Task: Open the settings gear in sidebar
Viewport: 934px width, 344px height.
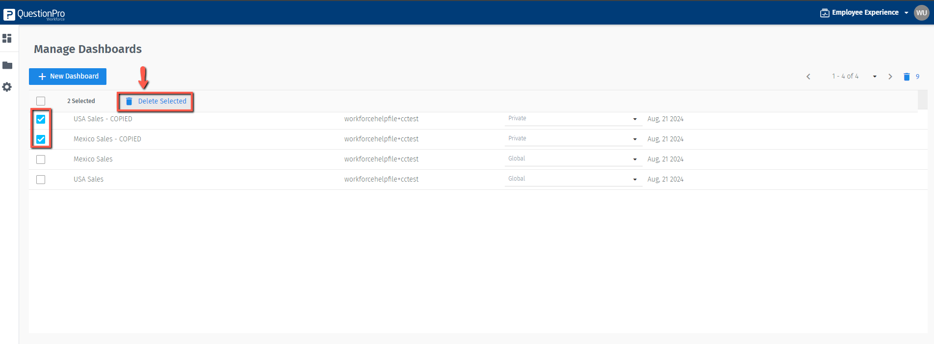Action: 7,87
